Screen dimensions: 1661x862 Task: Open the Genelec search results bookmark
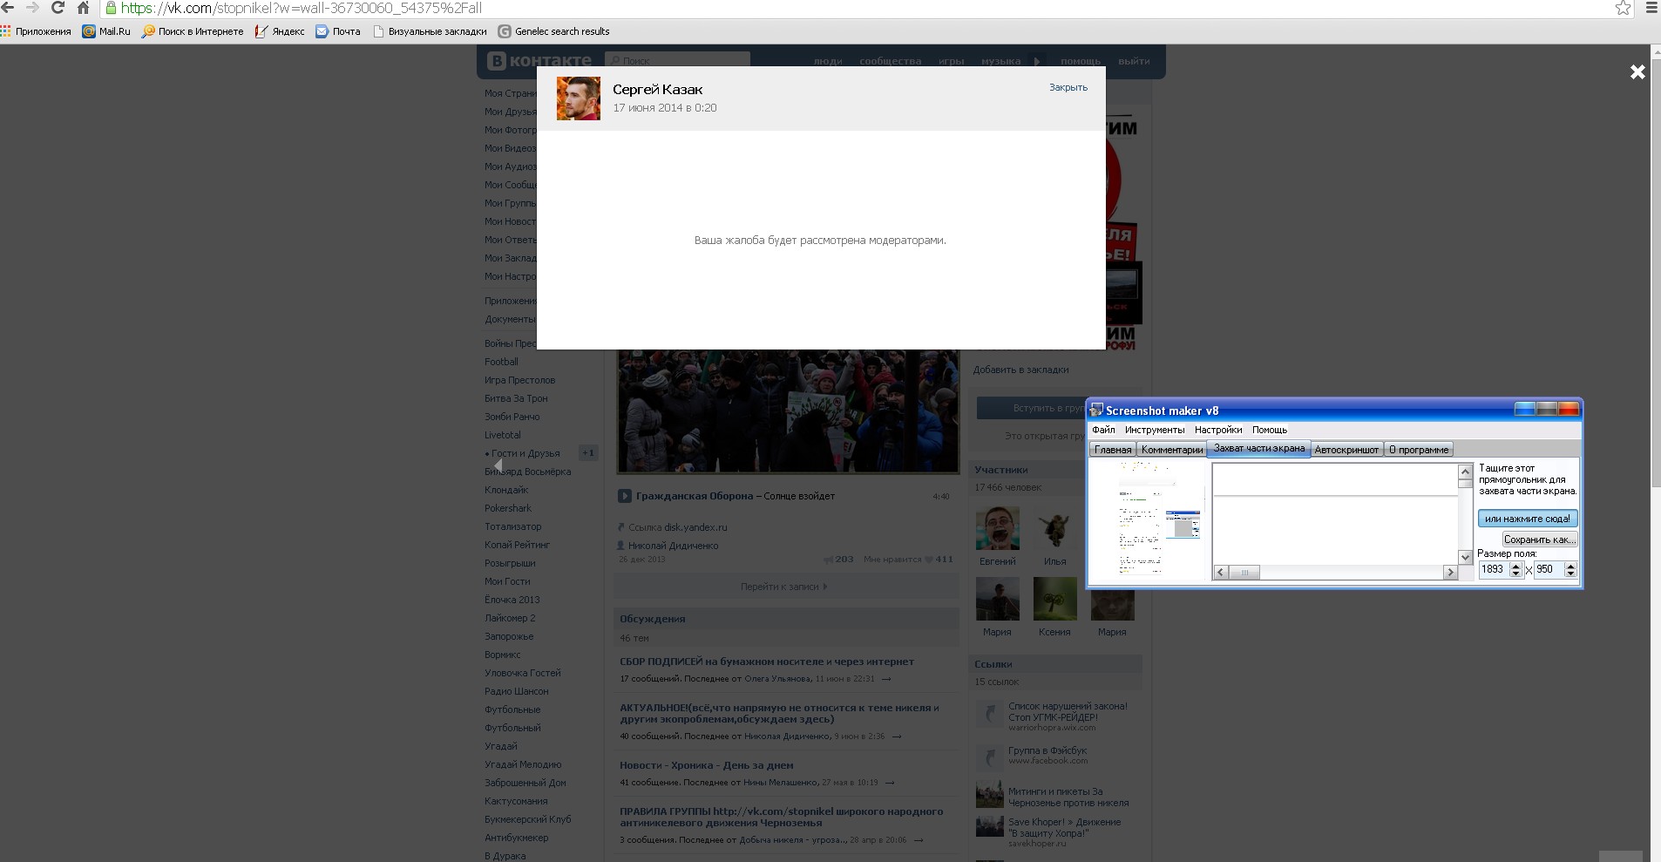pyautogui.click(x=553, y=31)
